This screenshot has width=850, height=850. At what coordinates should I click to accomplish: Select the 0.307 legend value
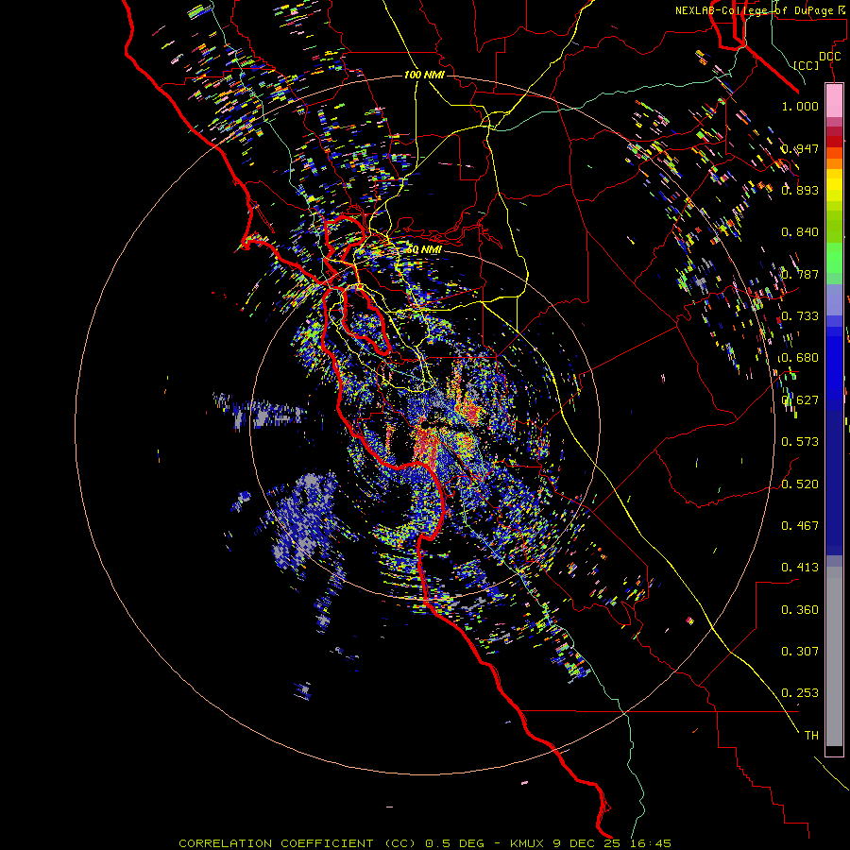point(800,652)
